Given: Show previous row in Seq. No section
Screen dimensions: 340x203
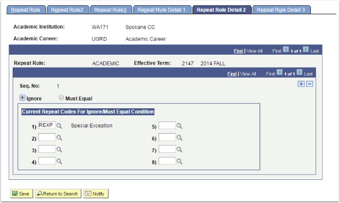Looking at the screenshot, I should tap(280, 72).
